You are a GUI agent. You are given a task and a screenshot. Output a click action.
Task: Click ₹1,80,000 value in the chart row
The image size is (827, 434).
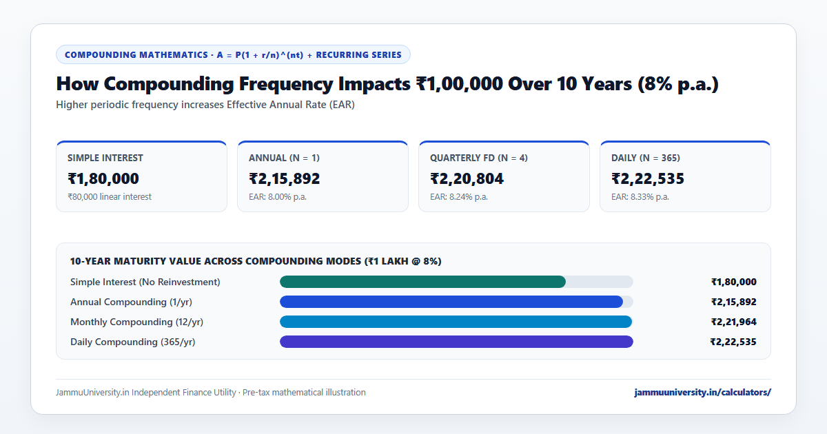pos(734,282)
